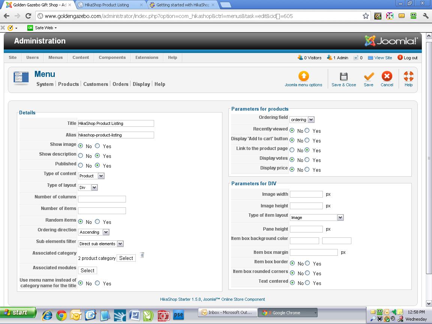Image resolution: width=432 pixels, height=324 pixels.
Task: Open the Content menu in admin bar
Action: click(81, 57)
